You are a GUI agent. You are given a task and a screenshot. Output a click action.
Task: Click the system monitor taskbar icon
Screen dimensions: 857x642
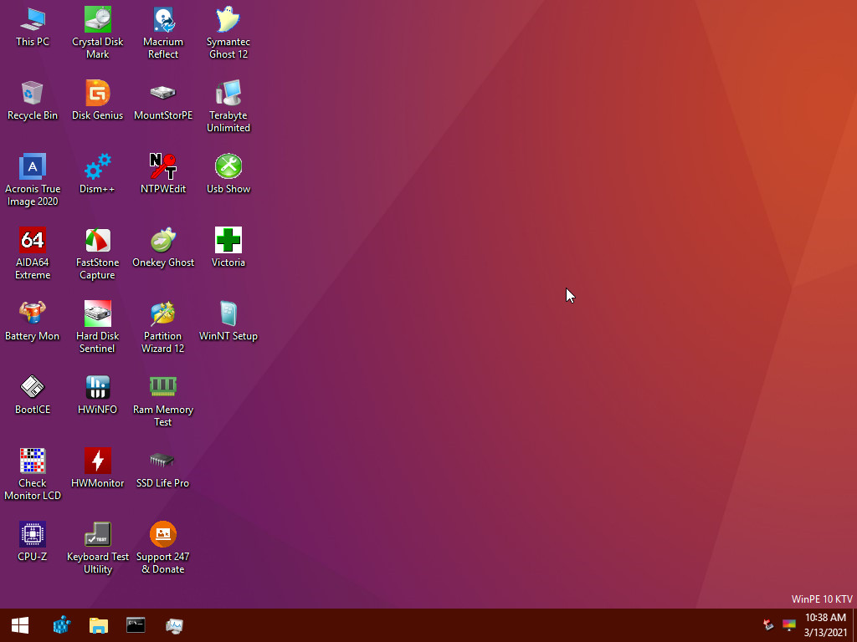[174, 625]
